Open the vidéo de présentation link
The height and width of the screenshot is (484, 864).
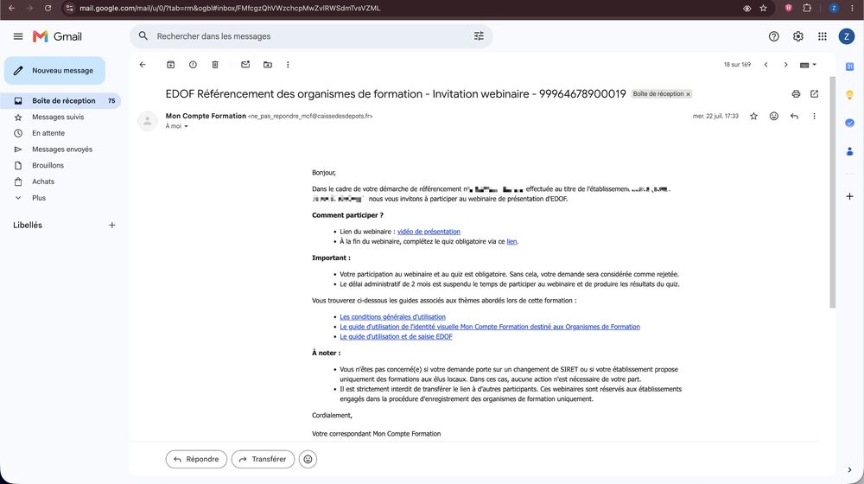pyautogui.click(x=429, y=232)
